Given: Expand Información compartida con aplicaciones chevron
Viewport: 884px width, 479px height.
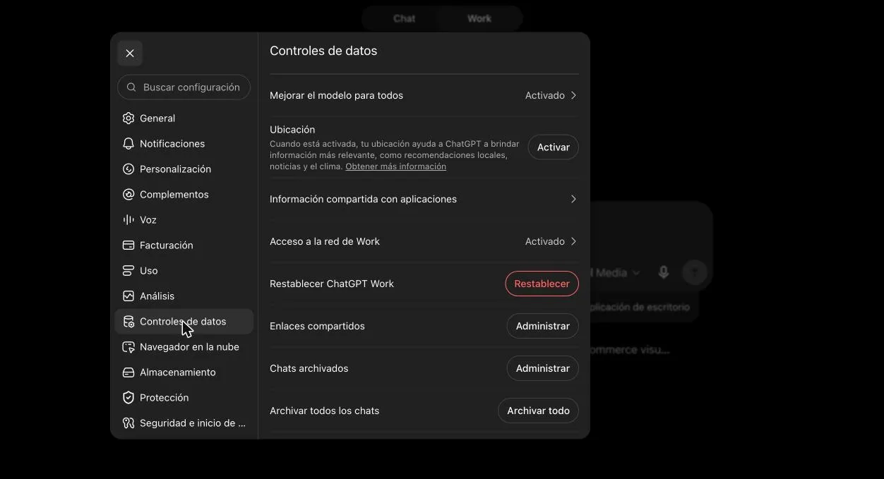Looking at the screenshot, I should (x=573, y=199).
